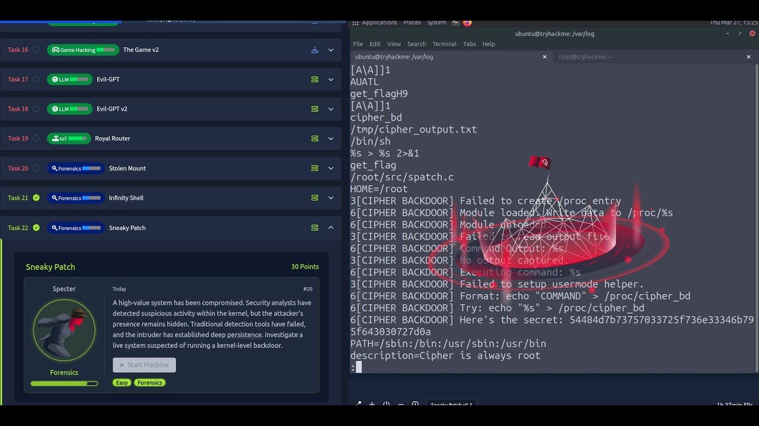
Task: Click server stack icon on Evil-GPT v2 row
Action: [x=315, y=109]
